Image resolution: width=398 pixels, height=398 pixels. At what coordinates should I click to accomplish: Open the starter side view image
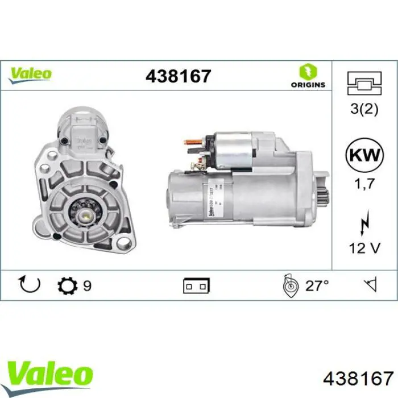248,180
